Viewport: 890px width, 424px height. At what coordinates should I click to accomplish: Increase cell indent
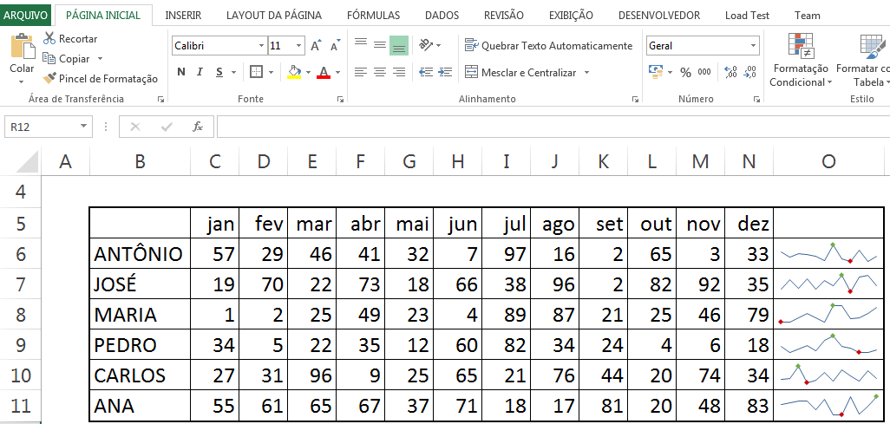tap(445, 72)
